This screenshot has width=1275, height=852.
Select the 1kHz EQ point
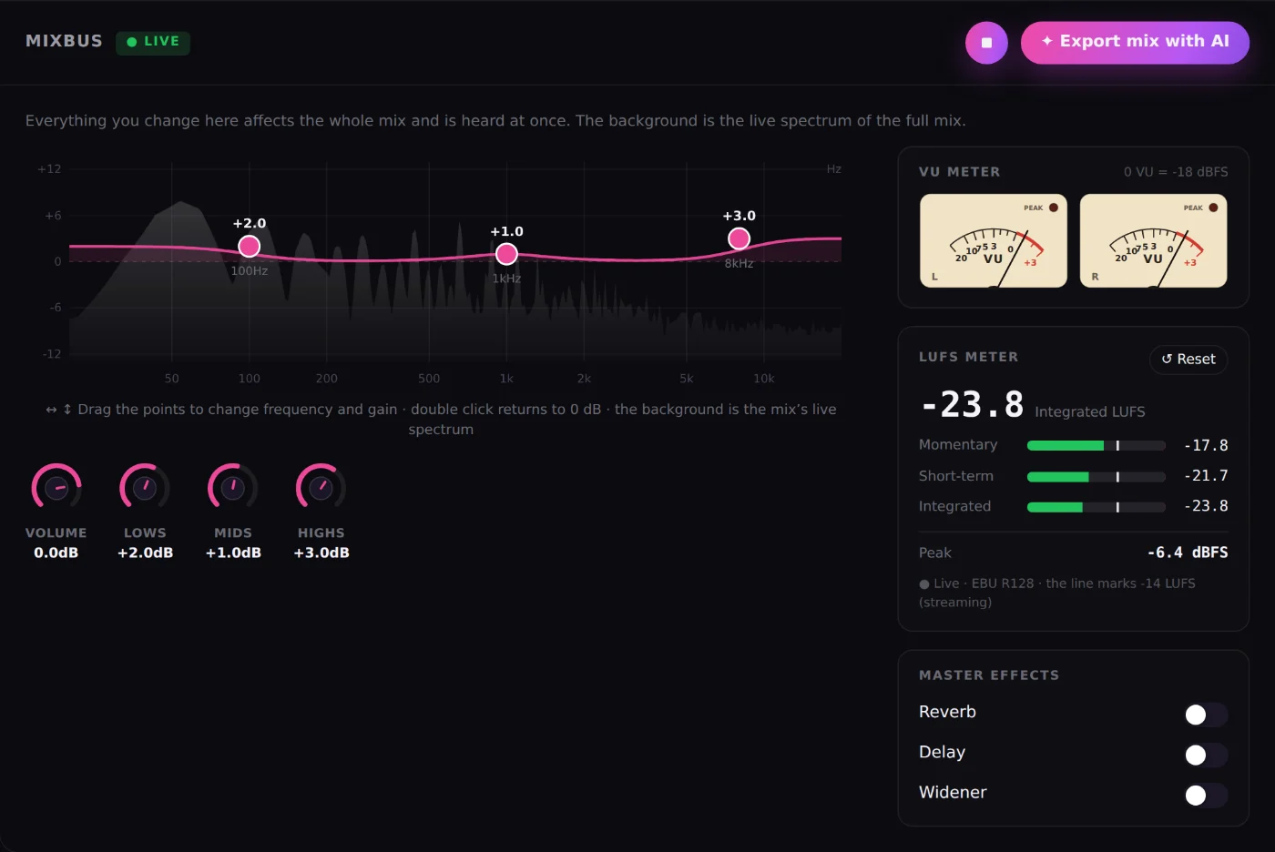coord(507,254)
